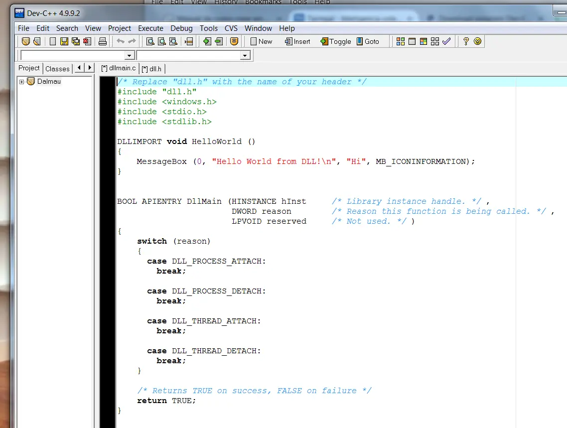Click the Insert toolbar button
567x428 pixels.
tap(297, 41)
